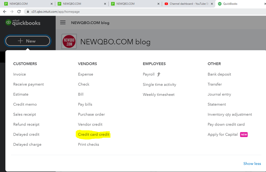This screenshot has height=172, width=266.
Task: Select Credit card credit
Action: click(x=94, y=135)
